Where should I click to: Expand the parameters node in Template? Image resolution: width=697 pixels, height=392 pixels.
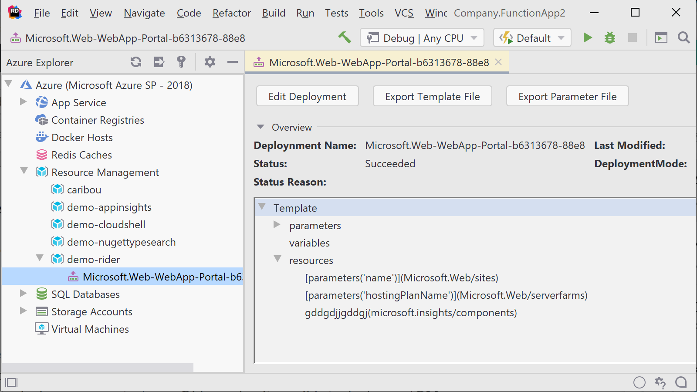tap(277, 224)
